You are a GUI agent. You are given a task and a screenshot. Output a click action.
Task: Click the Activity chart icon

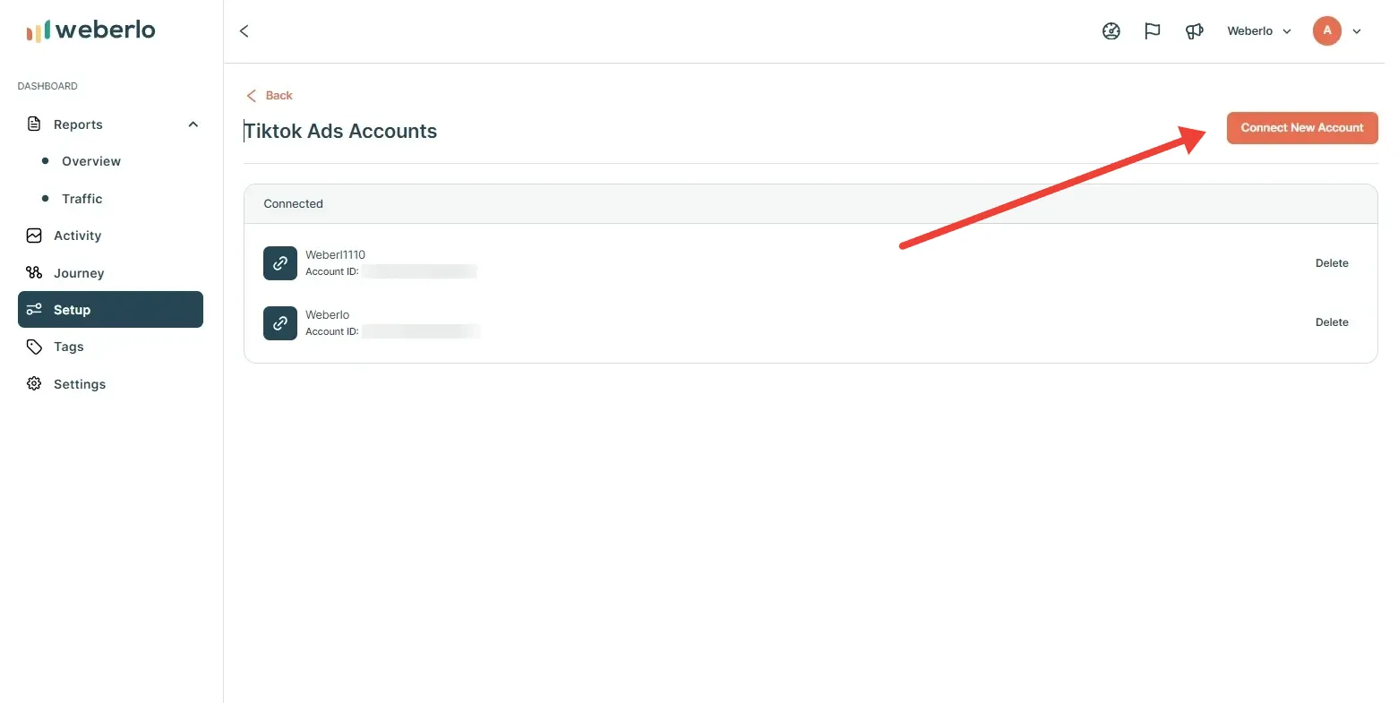[x=34, y=236]
